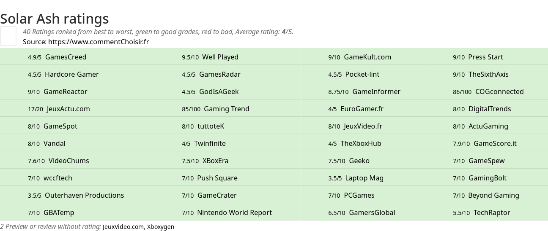Viewport: 548px width, 231px height.
Task: Open the commentChoisir.fr source link
Action: pyautogui.click(x=99, y=42)
